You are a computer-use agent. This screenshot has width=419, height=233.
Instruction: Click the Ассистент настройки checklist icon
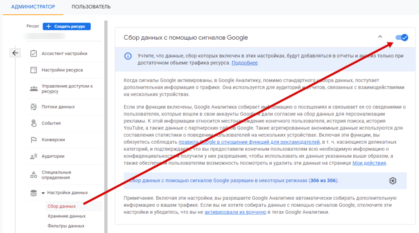(x=34, y=54)
